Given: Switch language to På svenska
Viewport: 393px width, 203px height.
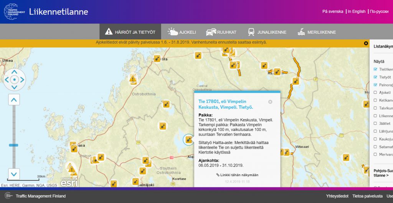Looking at the screenshot, I should (333, 11).
